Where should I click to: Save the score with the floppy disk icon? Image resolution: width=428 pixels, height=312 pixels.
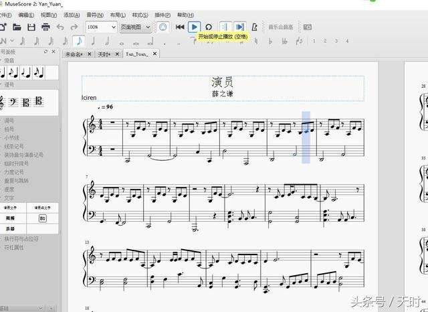point(31,27)
